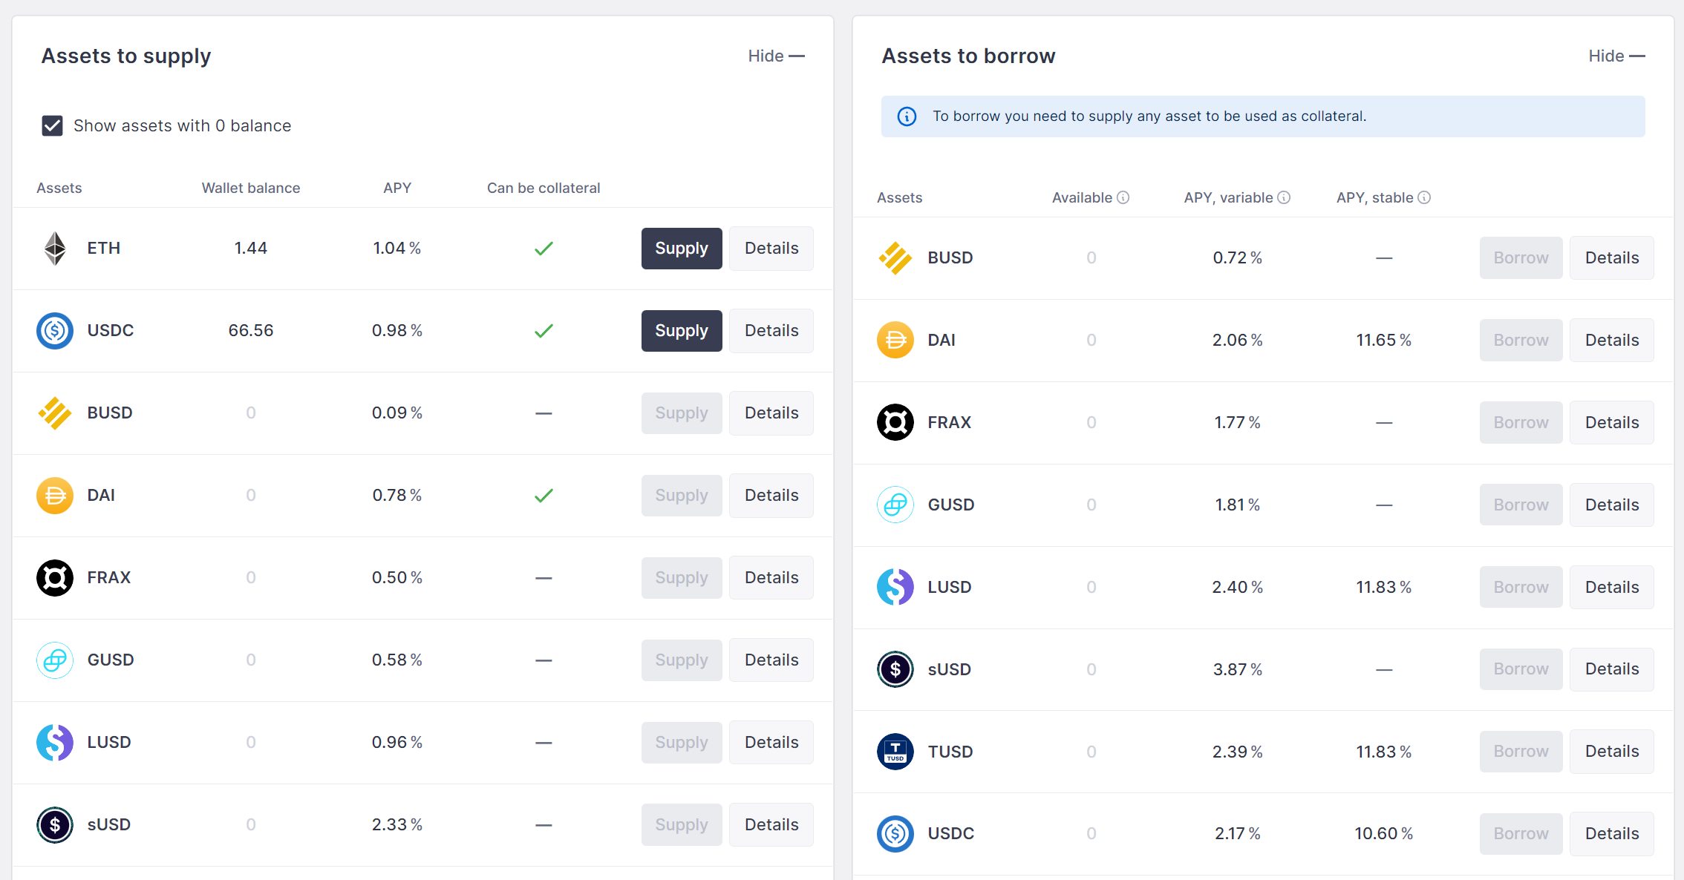Click the collateral info banner icon
The height and width of the screenshot is (880, 1684).
pos(907,116)
